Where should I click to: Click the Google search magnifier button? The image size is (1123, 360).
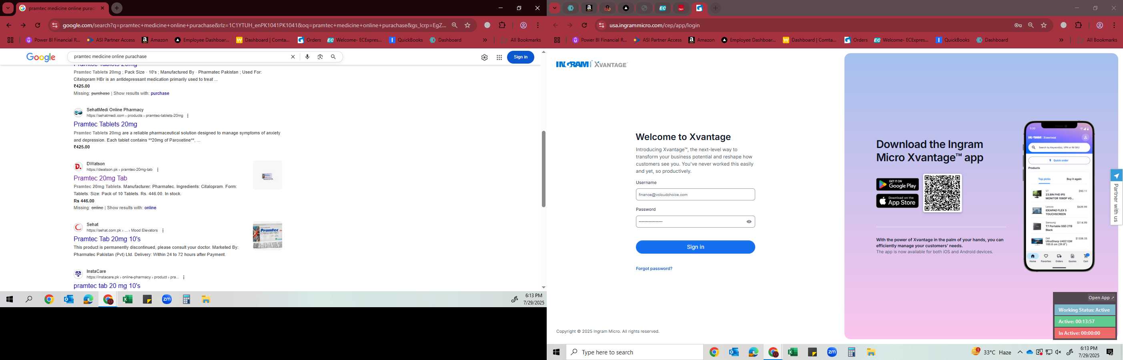coord(333,57)
